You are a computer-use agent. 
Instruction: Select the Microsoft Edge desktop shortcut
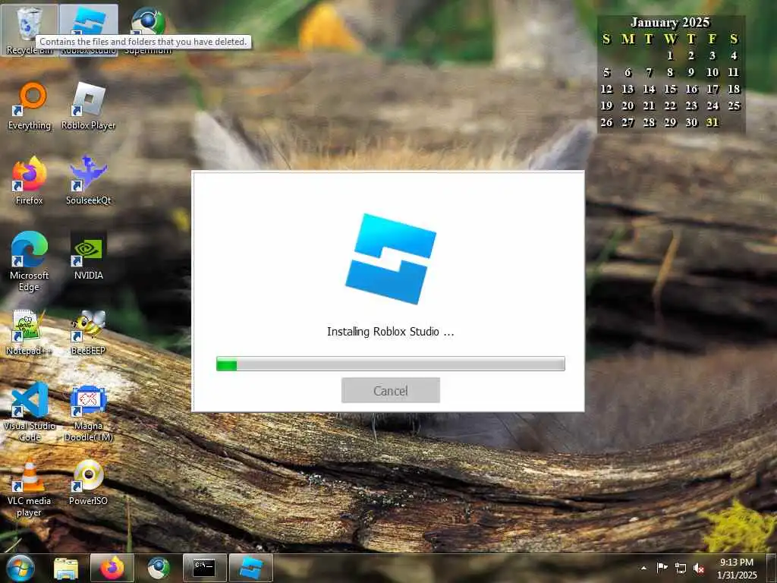point(30,261)
